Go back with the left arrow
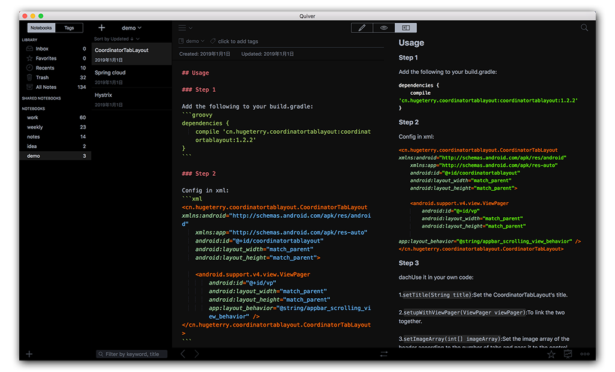The height and width of the screenshot is (372, 615). tap(183, 354)
